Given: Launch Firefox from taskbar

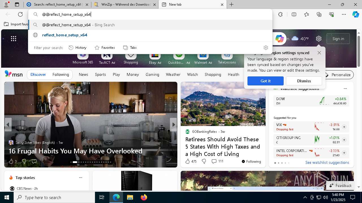Looking at the screenshot, I should (144, 197).
